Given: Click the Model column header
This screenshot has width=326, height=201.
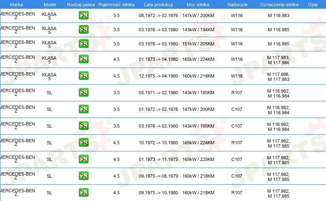Looking at the screenshot, I should pos(50,5).
